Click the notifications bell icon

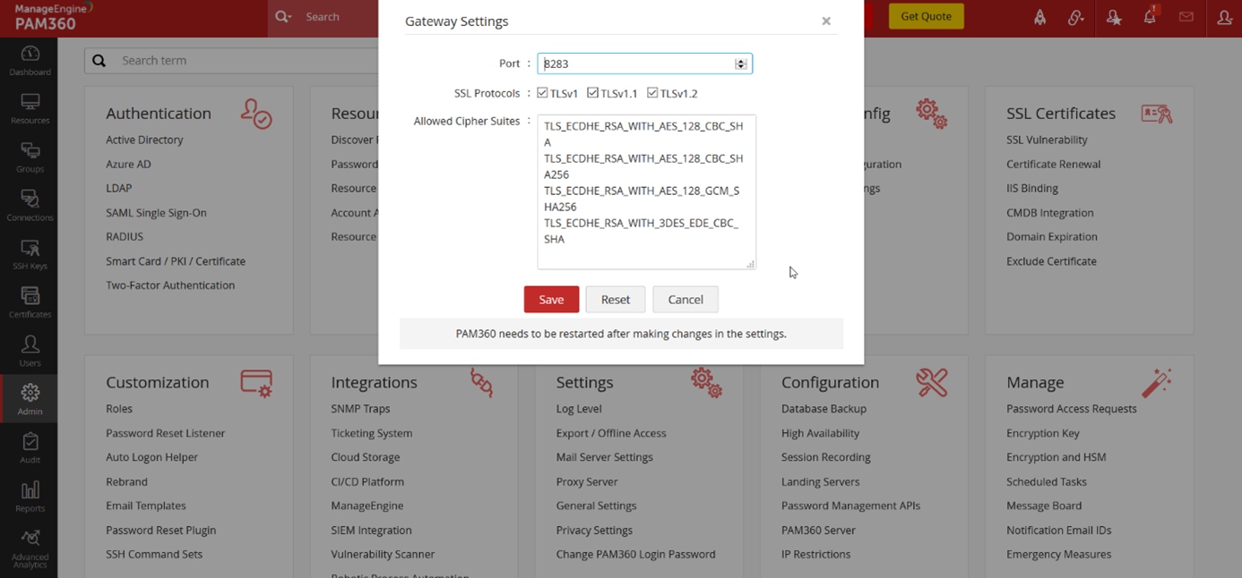[1150, 17]
